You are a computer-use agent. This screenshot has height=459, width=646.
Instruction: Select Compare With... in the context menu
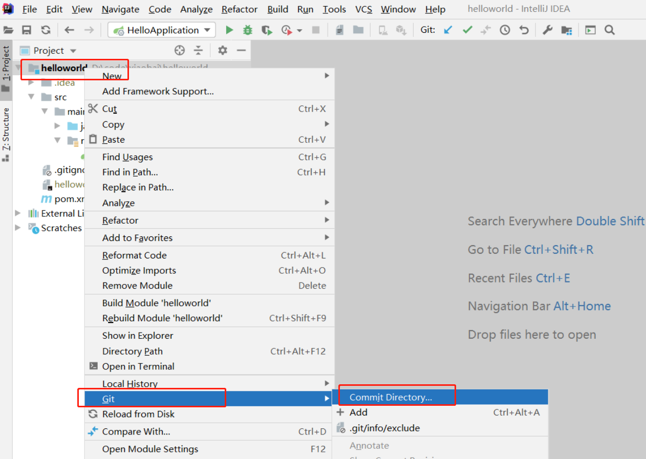click(209, 432)
